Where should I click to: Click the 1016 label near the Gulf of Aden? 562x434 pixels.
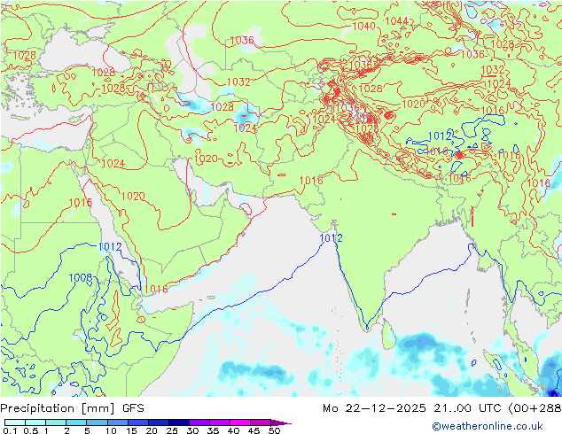tap(156, 289)
